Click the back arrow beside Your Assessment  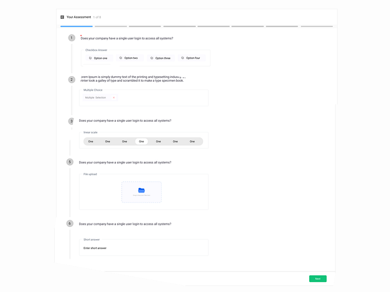point(62,17)
